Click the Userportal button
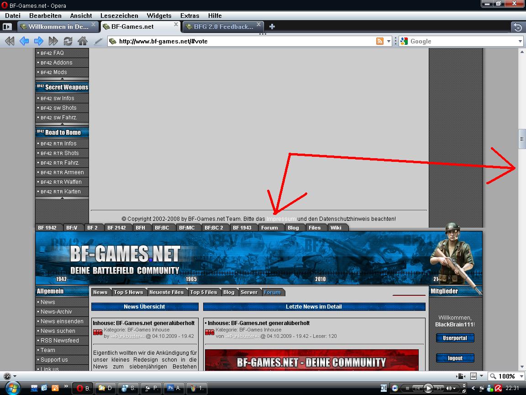Viewport: 526px width, 395px height. click(455, 338)
